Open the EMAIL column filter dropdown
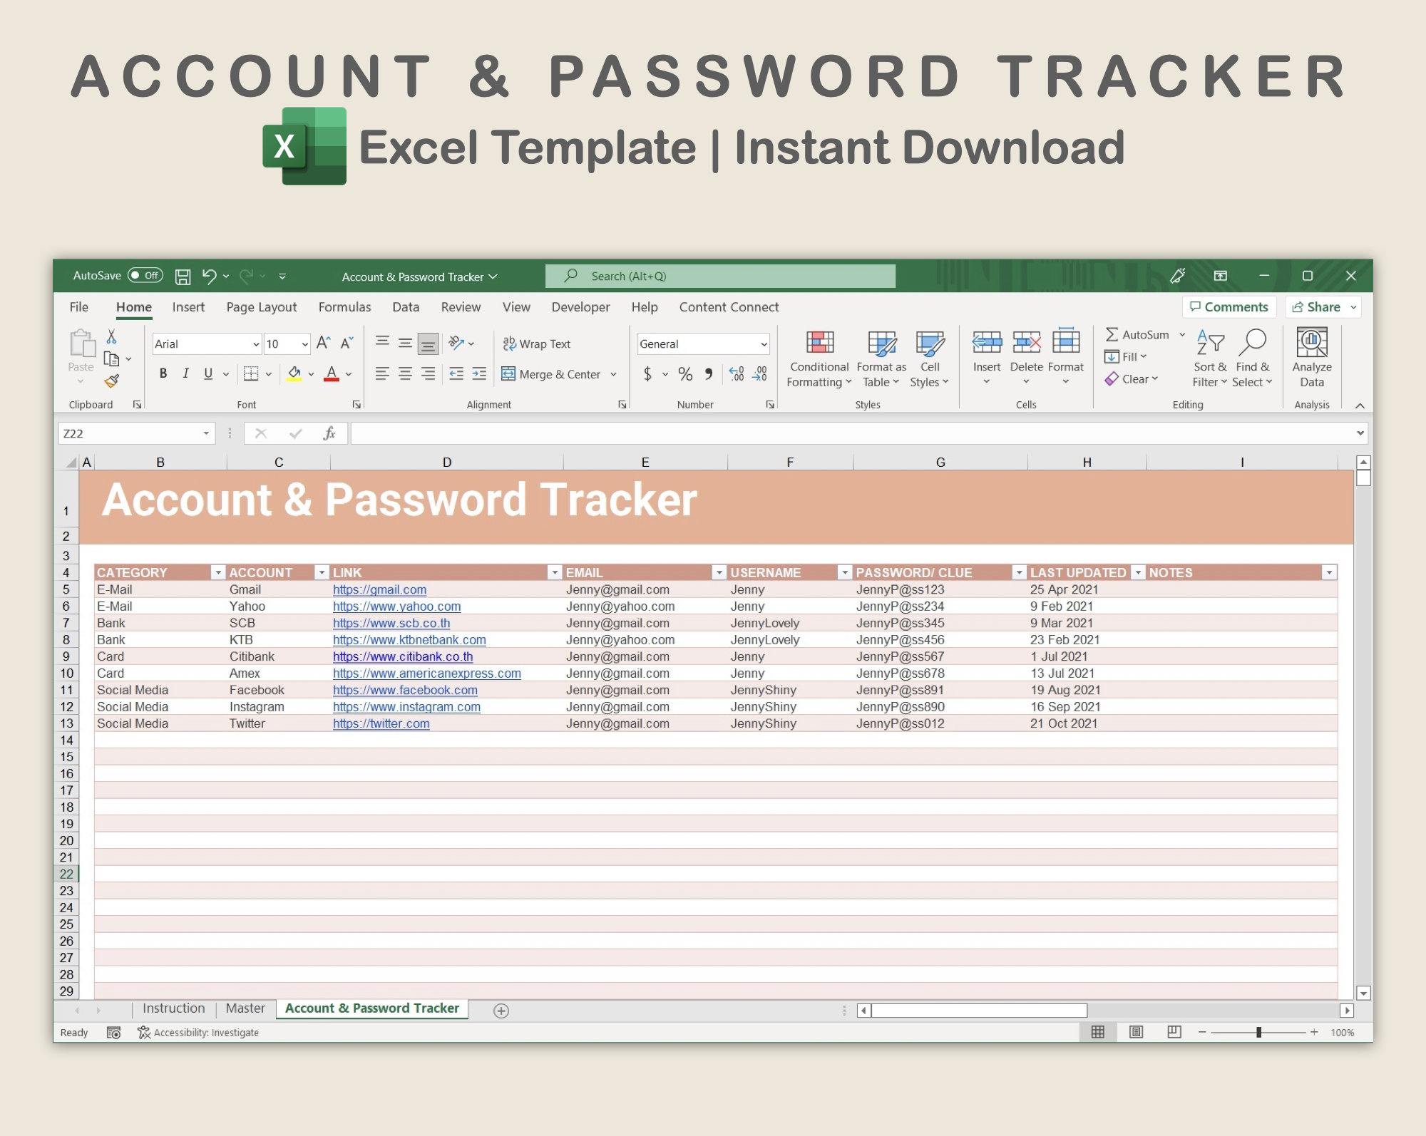The height and width of the screenshot is (1136, 1426). pos(719,572)
